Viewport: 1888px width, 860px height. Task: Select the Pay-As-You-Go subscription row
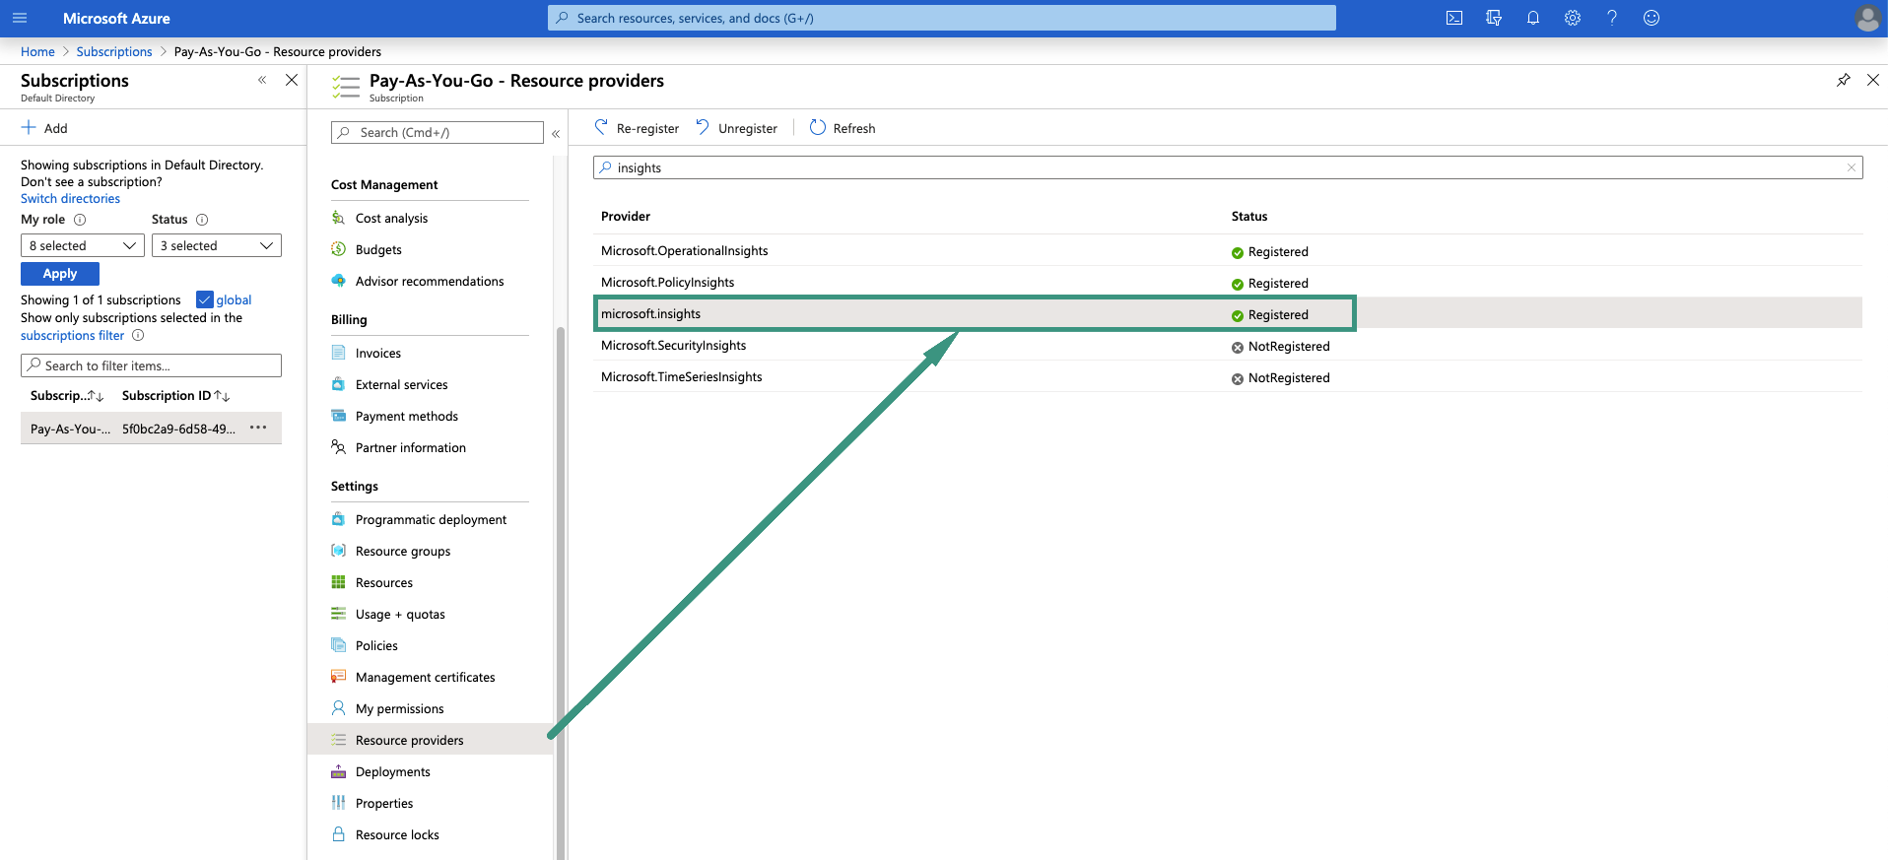tap(151, 429)
